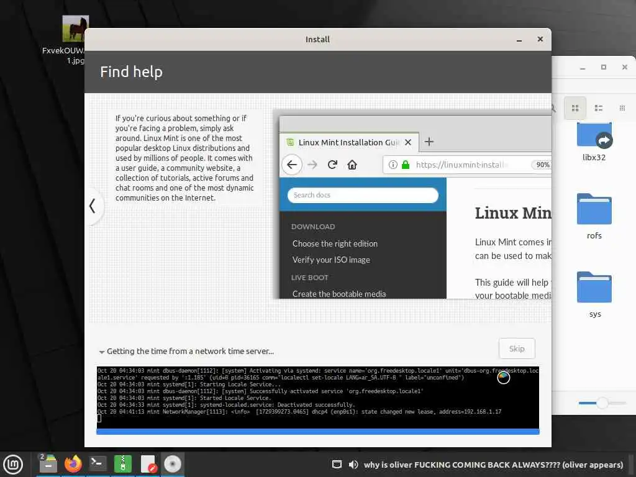Switch file manager to compact view
Viewport: 636px width, 477px height.
point(622,108)
